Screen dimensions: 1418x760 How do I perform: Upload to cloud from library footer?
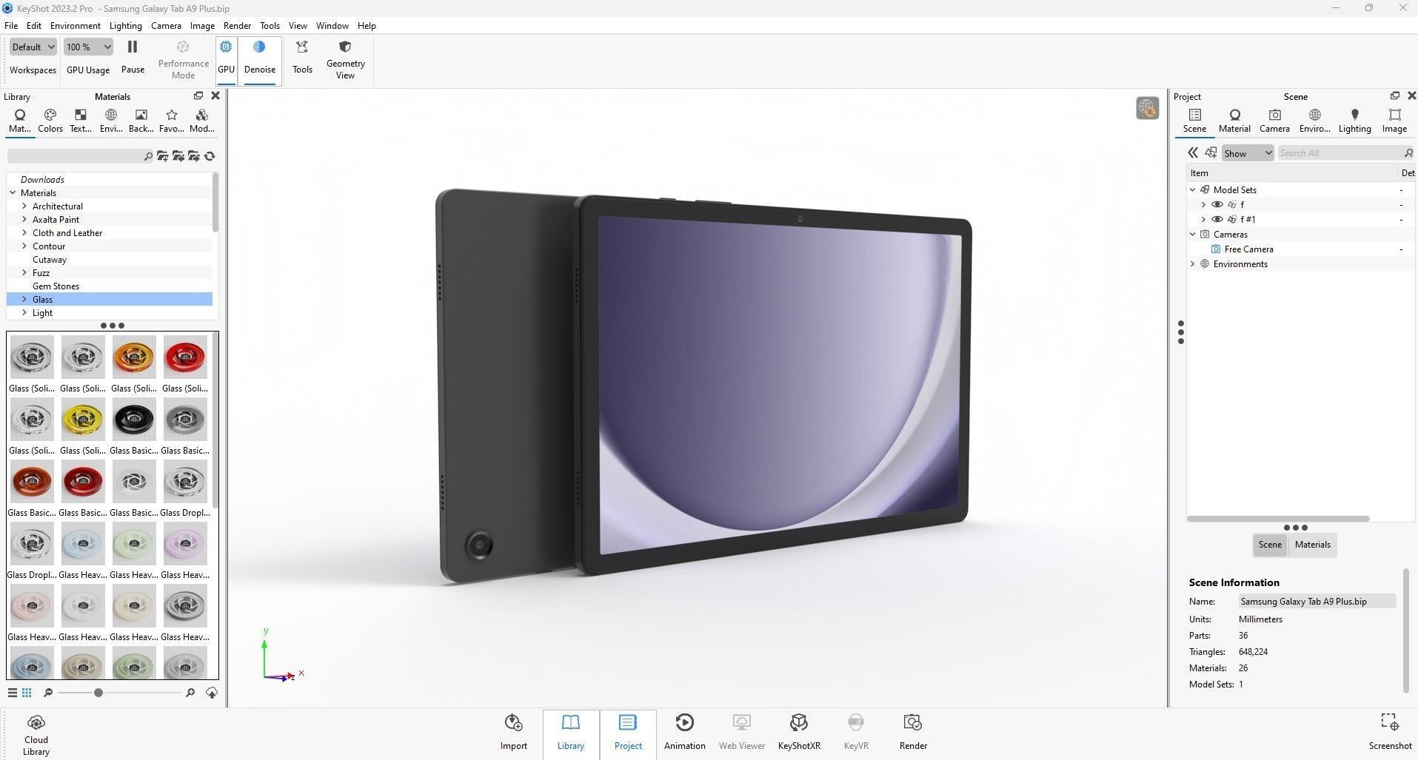[212, 693]
